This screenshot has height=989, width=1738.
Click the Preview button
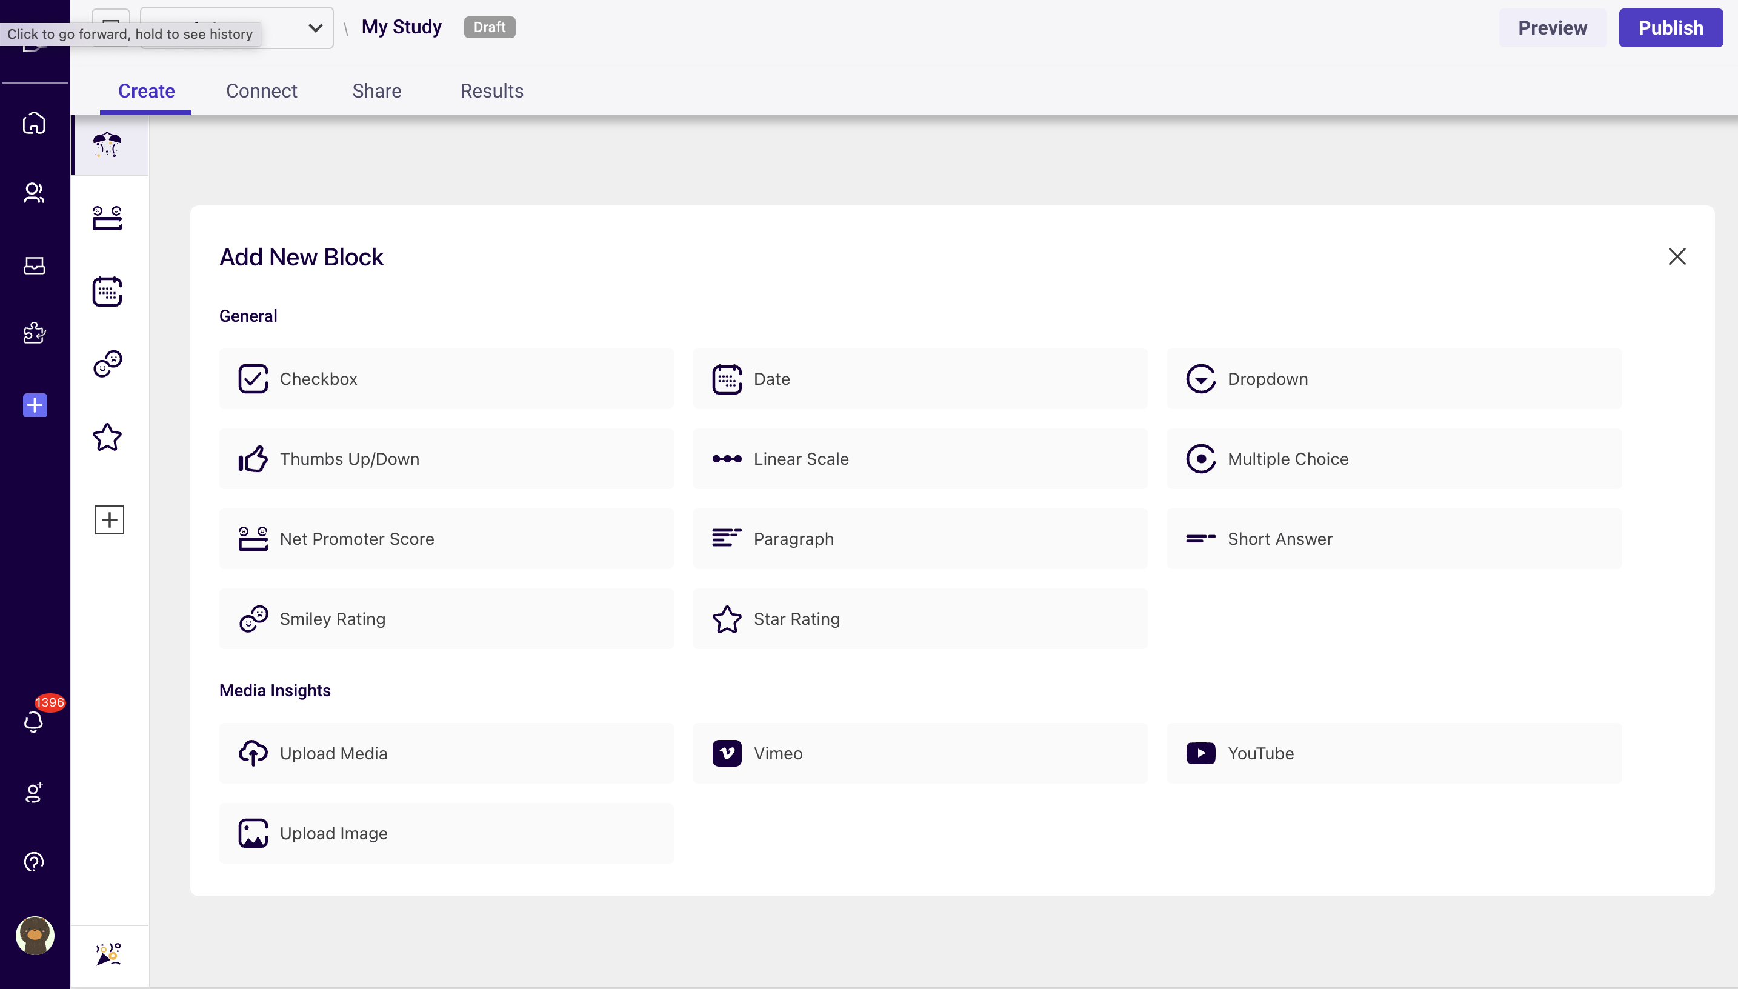(x=1553, y=28)
